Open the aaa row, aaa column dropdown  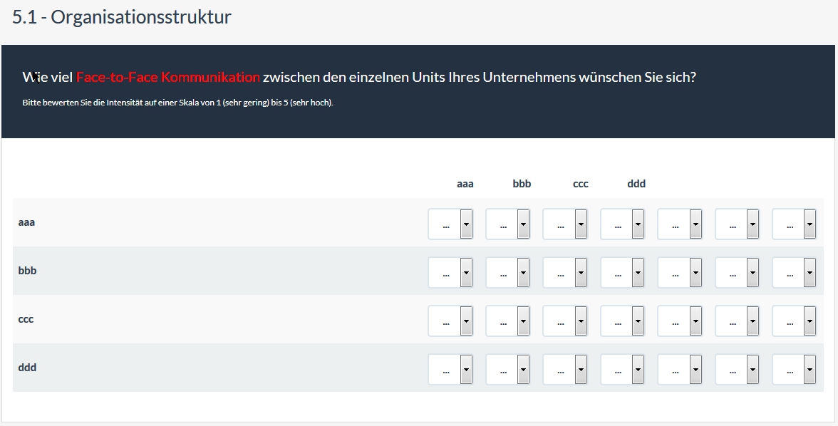[450, 224]
